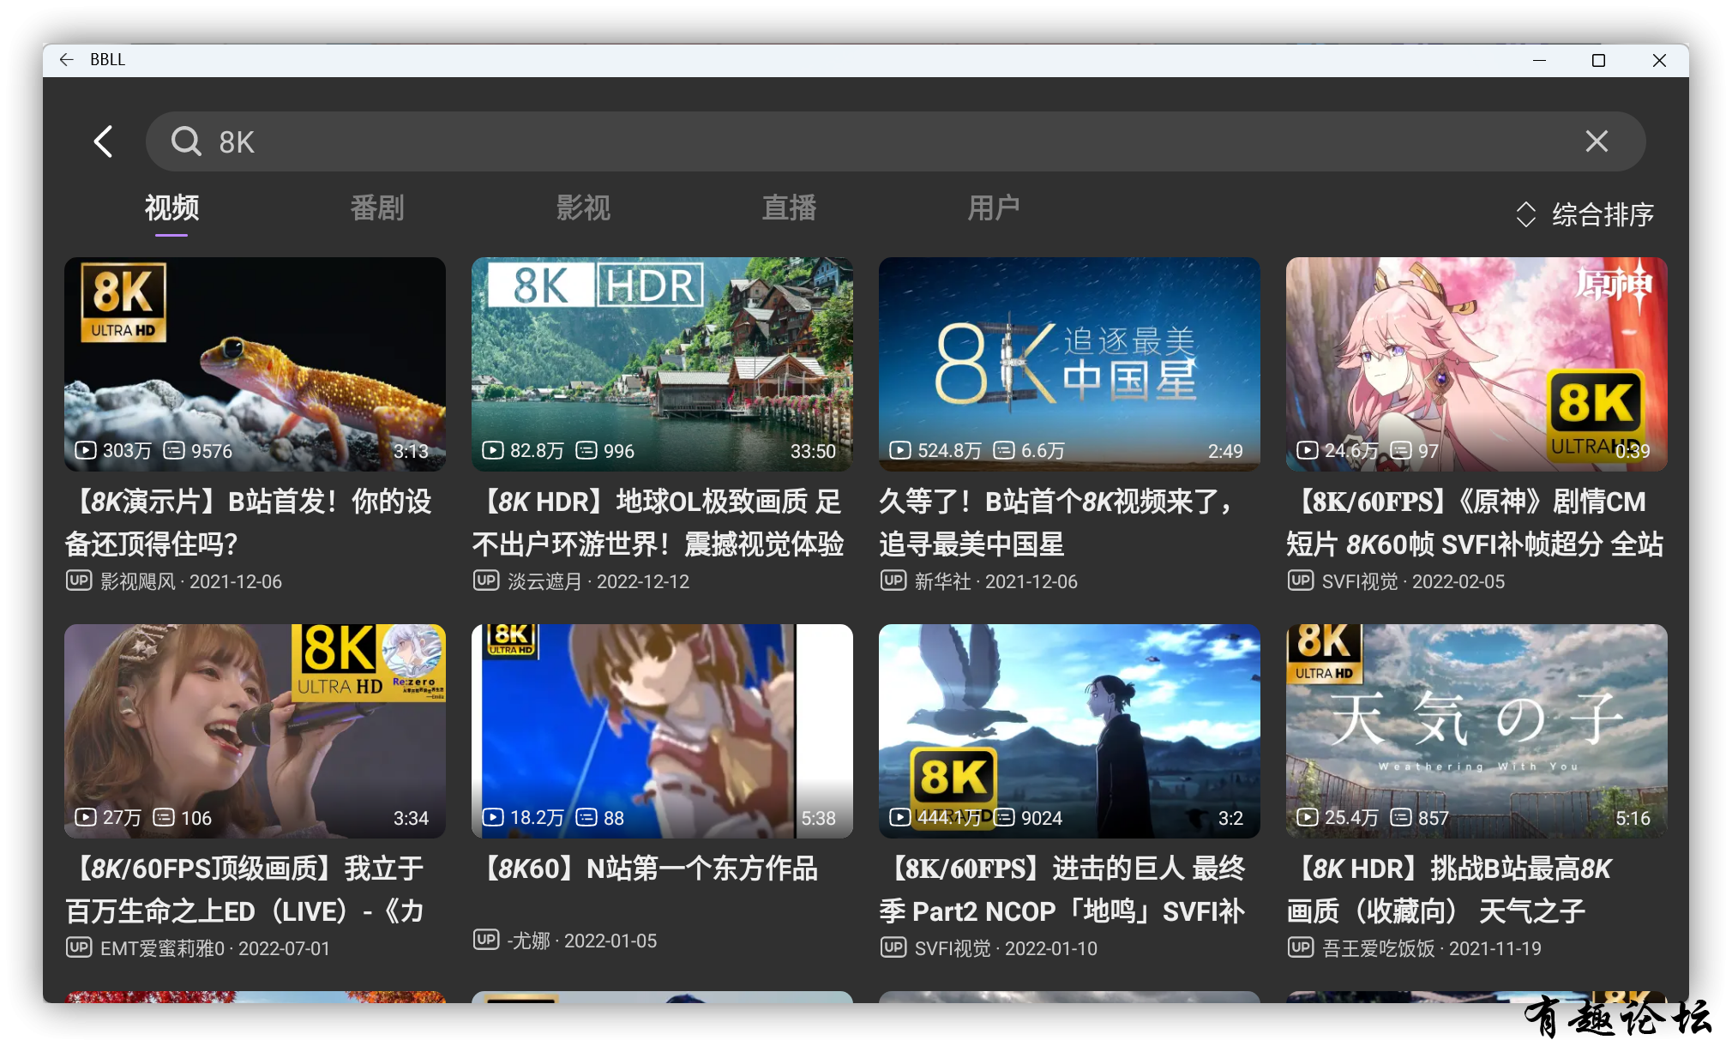Click UP badge beside 新华社

(893, 580)
